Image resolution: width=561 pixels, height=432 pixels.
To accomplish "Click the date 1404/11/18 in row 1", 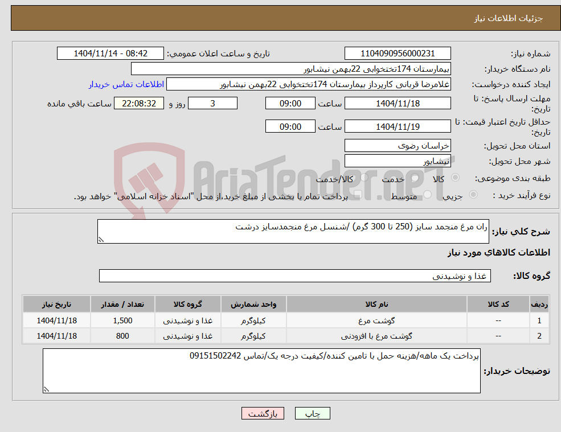I will pos(56,320).
